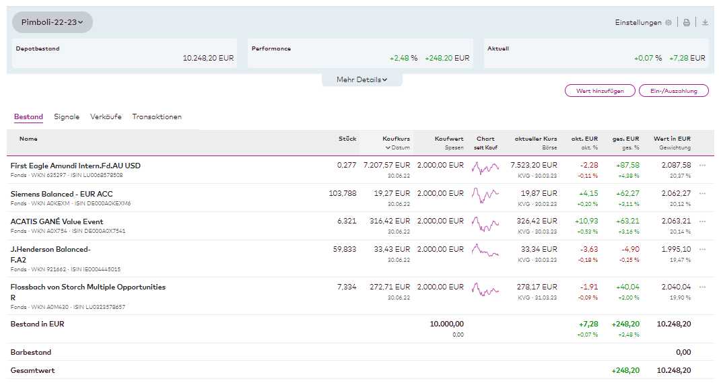Click the Ein-/Auszahlung button
719x383 pixels.
(x=674, y=91)
